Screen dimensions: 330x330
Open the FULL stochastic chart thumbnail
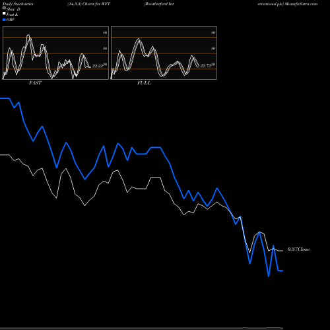point(164,53)
